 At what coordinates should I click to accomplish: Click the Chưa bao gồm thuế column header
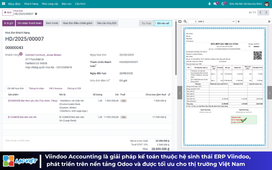156,95
